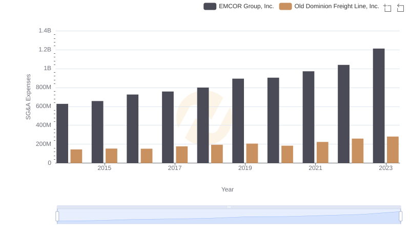Click the '1.4B' y-axis label
The image size is (410, 236).
[x=45, y=31]
